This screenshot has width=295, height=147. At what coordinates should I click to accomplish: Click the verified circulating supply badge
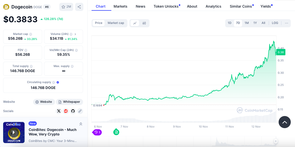[58, 82]
